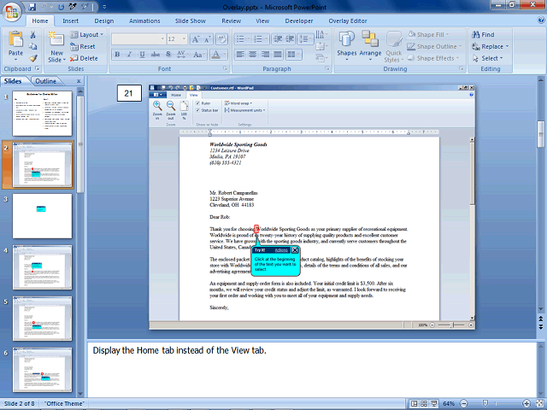Select slide 5 thumbnail
Screen dimensions: 547x410
(42, 319)
